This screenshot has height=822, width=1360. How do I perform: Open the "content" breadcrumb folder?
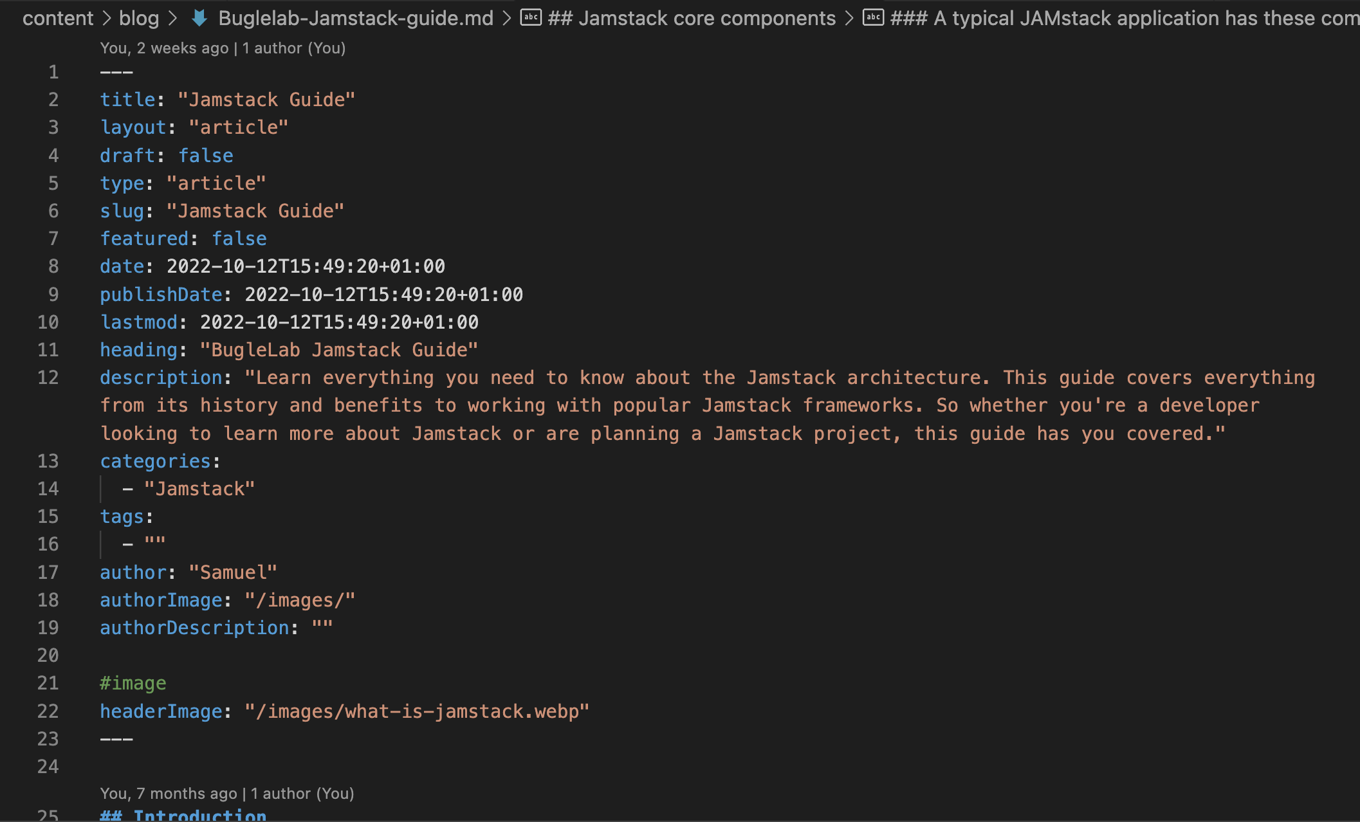[x=58, y=18]
